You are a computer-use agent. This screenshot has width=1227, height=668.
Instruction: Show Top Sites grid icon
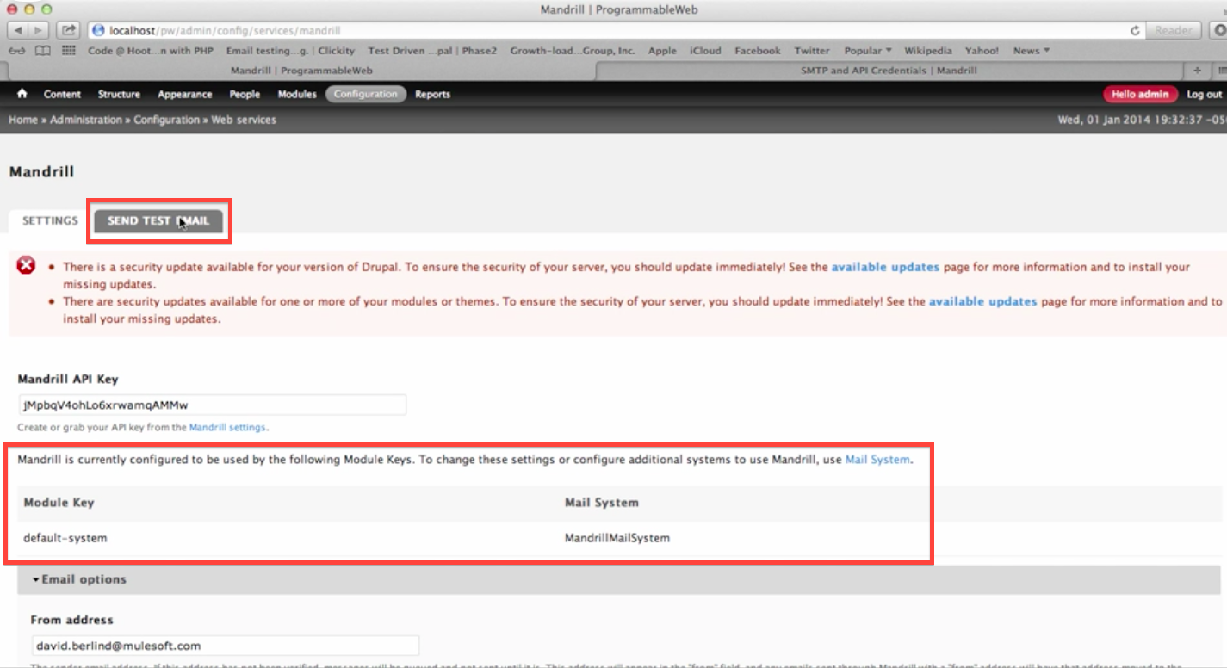(69, 51)
